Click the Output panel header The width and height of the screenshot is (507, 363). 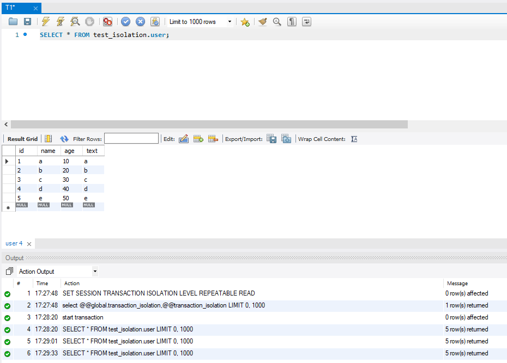pyautogui.click(x=254, y=258)
